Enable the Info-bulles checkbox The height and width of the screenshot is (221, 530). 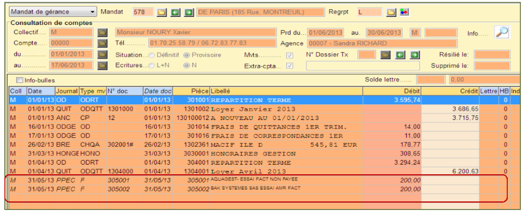(x=20, y=80)
